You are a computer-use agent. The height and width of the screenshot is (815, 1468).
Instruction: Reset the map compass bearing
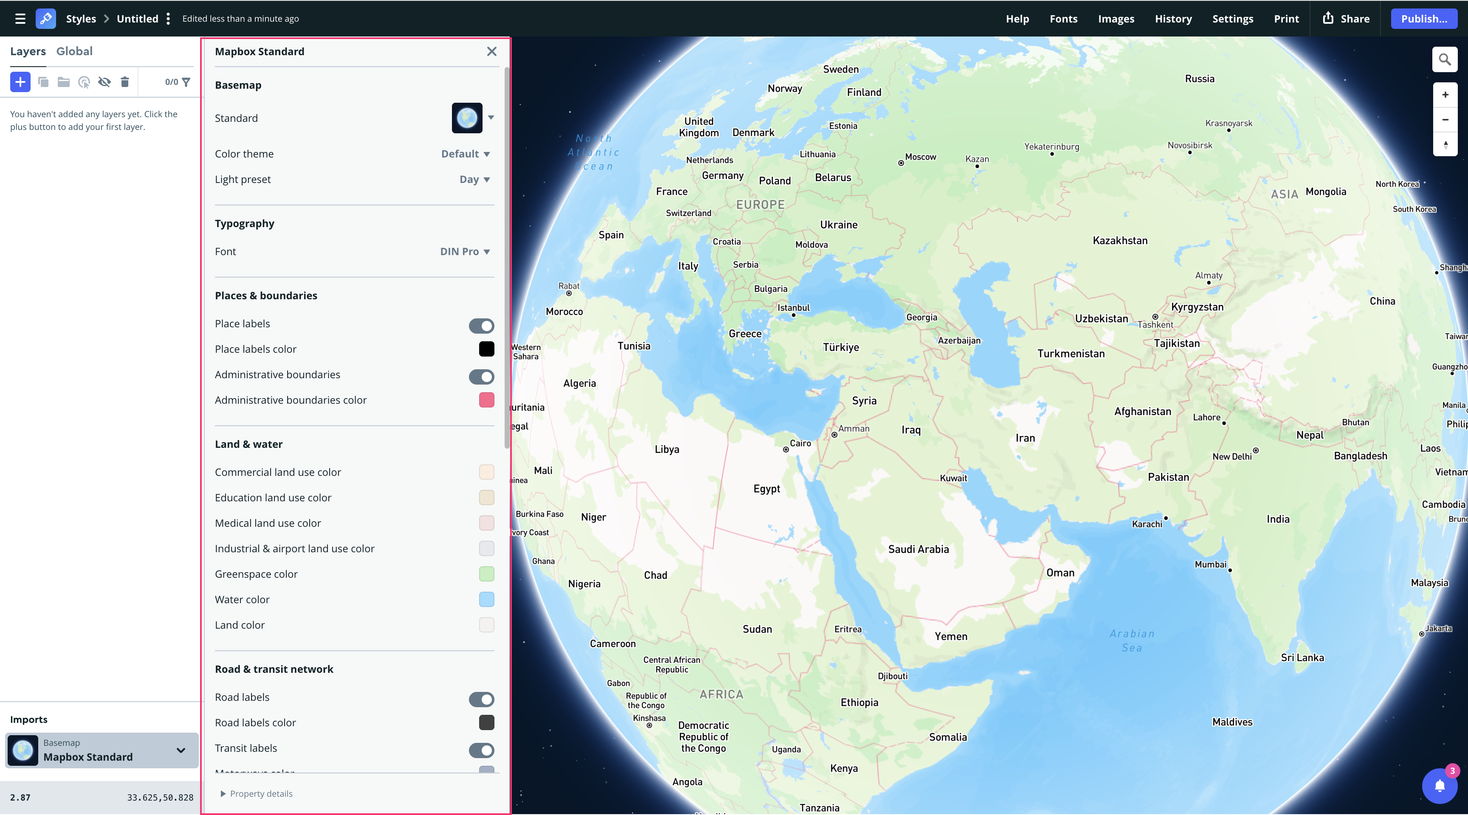(x=1445, y=145)
